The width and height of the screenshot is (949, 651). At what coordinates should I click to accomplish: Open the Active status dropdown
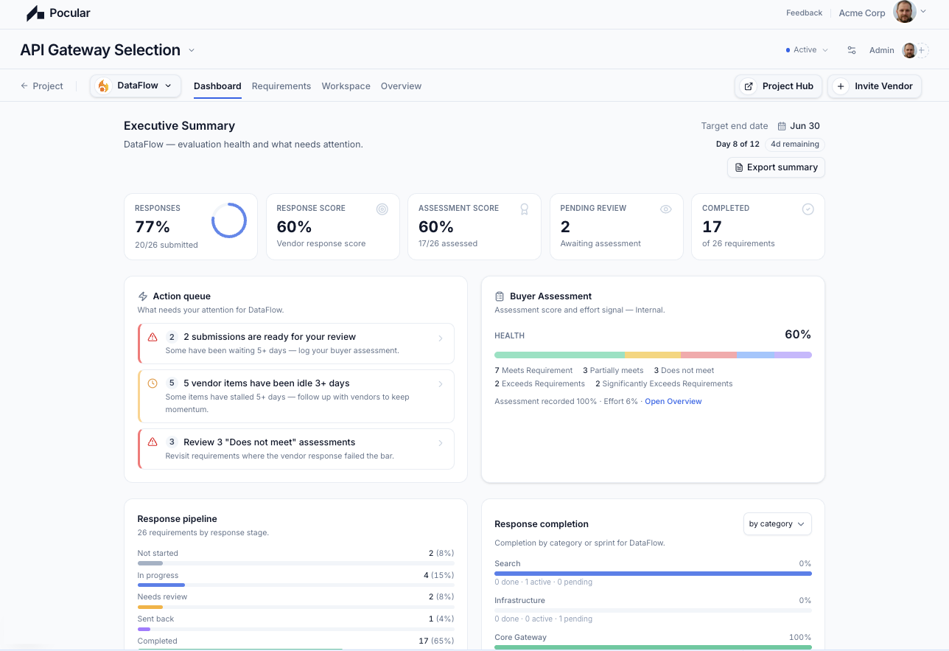808,50
